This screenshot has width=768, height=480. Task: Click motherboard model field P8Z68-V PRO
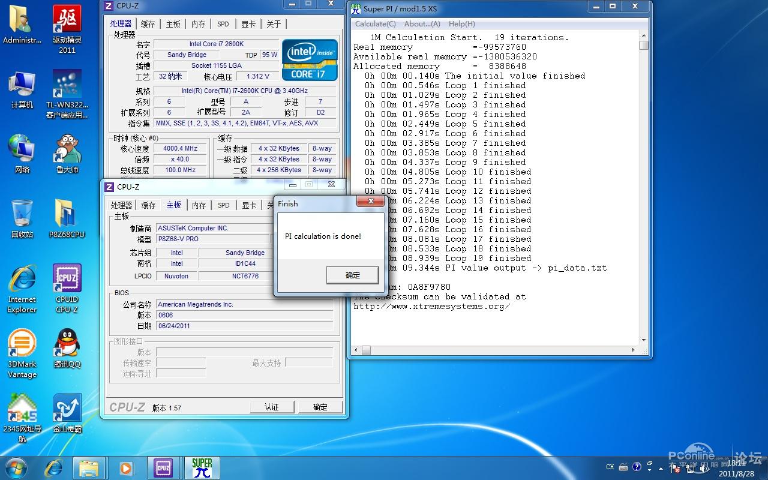(213, 239)
